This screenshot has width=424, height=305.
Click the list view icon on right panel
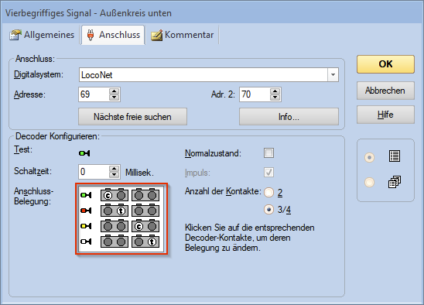coord(395,156)
